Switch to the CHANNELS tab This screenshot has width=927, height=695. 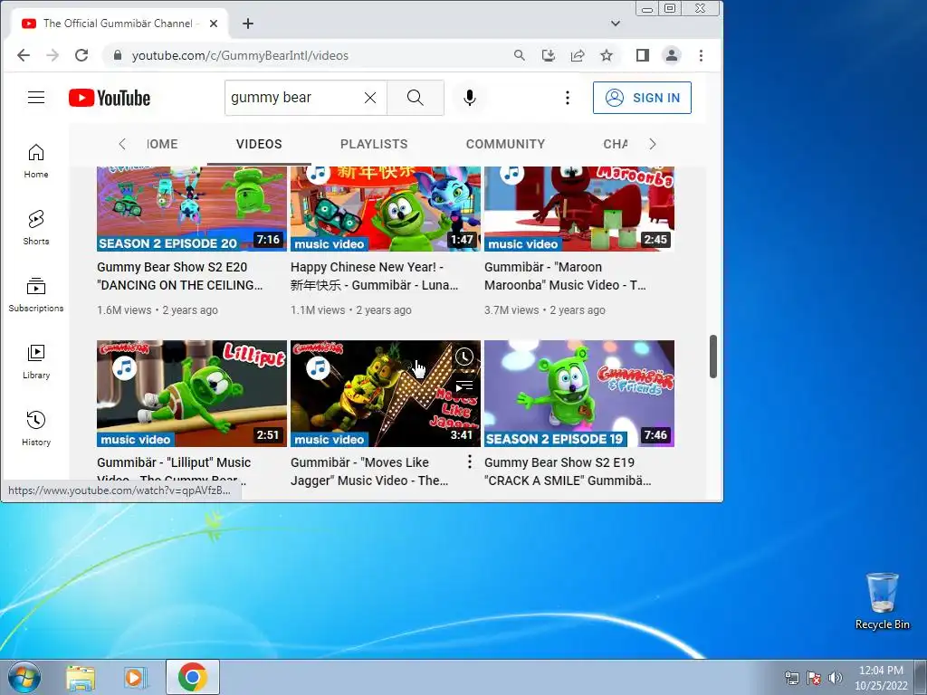(x=616, y=144)
